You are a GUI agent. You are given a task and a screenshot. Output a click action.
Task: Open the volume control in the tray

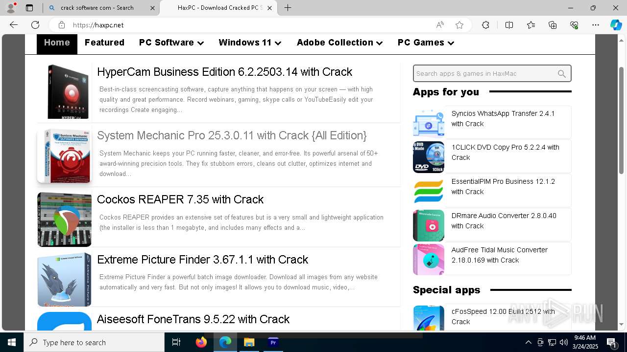563,342
